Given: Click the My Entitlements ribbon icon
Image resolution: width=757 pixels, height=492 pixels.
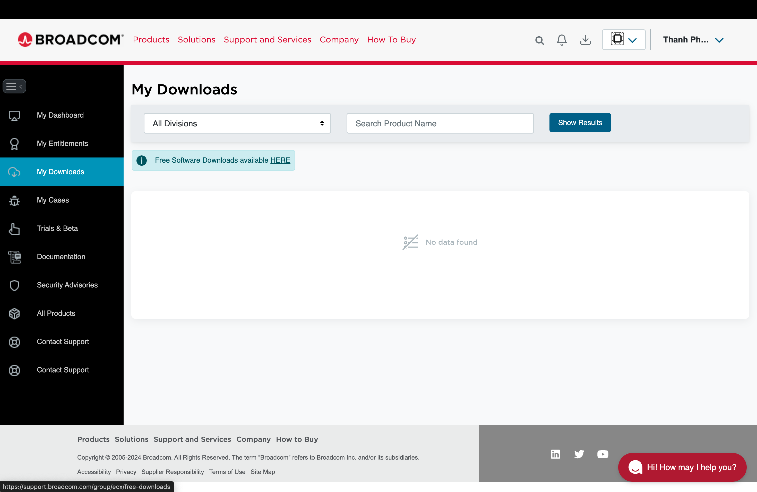Looking at the screenshot, I should 14,144.
